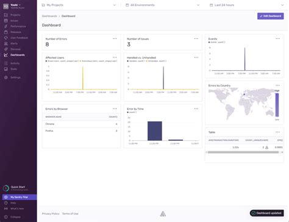The height and width of the screenshot is (222, 289).
Task: Open Handled vs. Unhandled widget menu
Action: click(x=196, y=57)
